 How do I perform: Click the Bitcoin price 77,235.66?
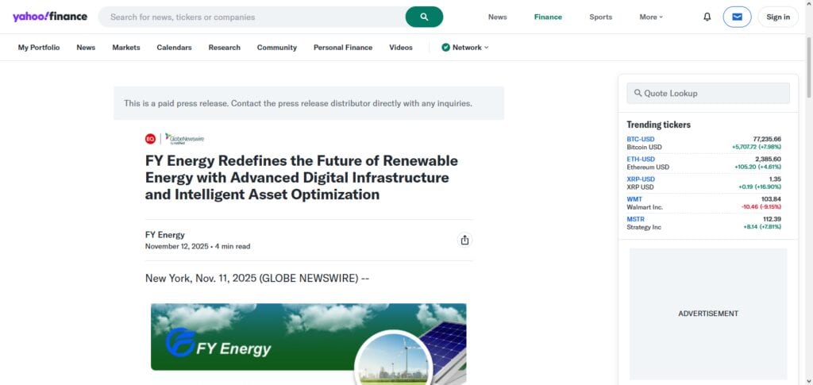coord(767,139)
